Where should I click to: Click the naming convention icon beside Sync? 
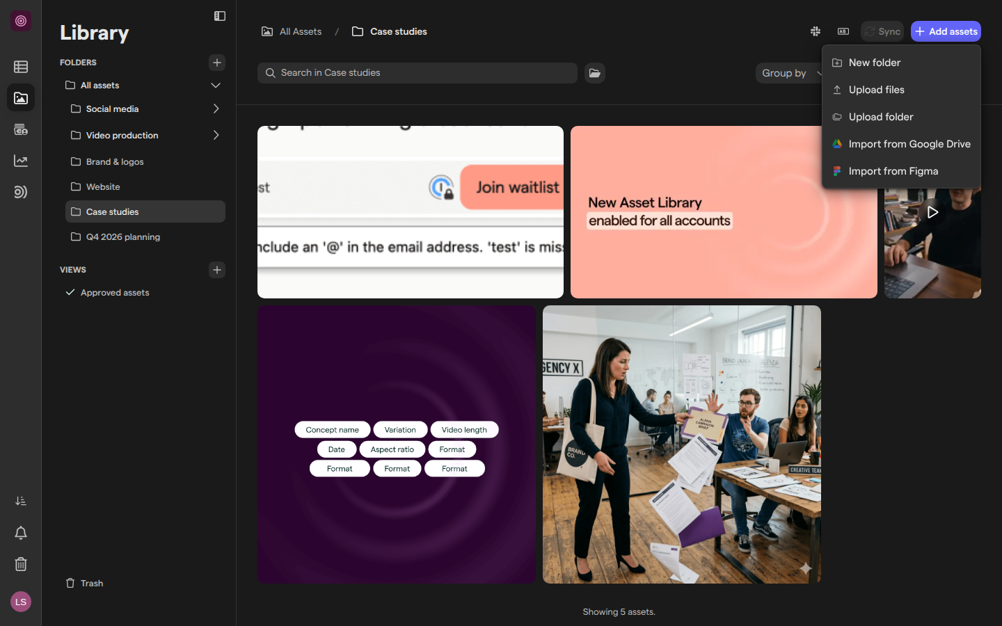pos(843,31)
